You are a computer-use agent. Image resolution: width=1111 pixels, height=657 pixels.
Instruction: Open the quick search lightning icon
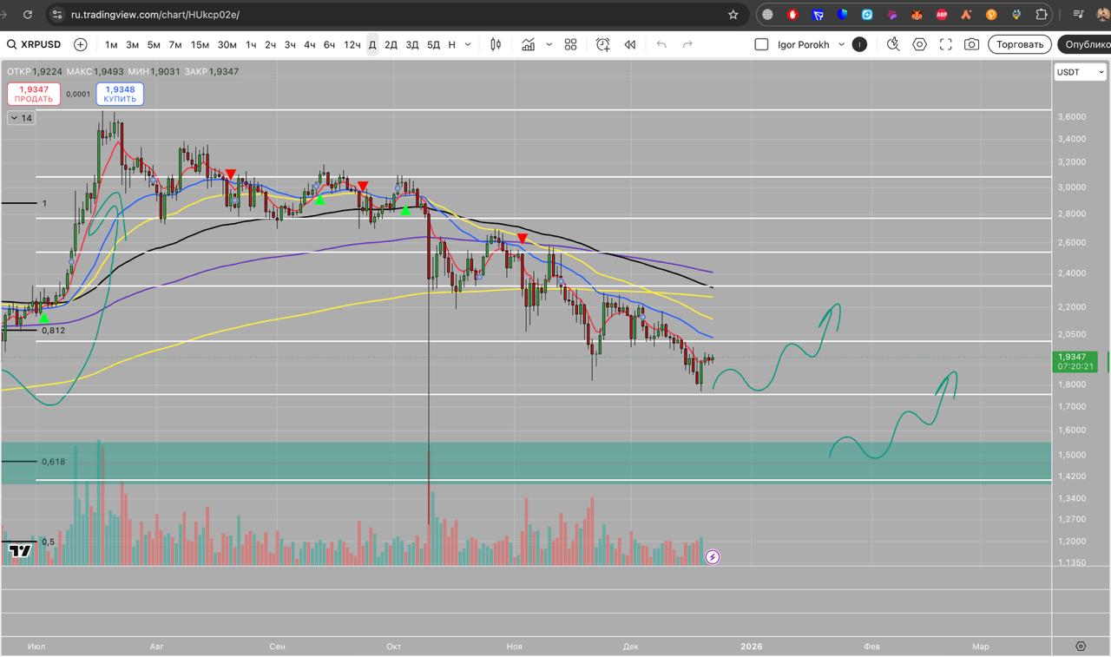click(x=893, y=45)
